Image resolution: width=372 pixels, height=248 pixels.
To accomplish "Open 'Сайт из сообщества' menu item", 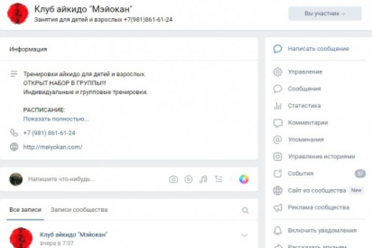I will (317, 190).
